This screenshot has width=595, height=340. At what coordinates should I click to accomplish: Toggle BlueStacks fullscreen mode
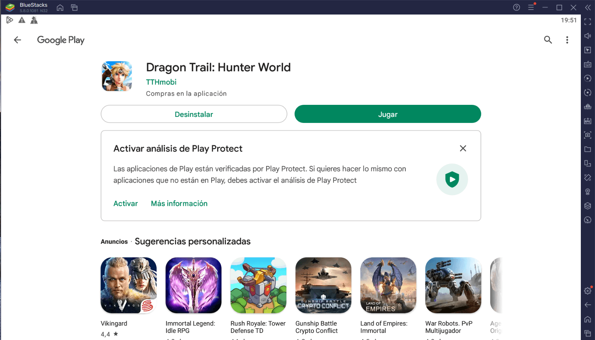(588, 22)
